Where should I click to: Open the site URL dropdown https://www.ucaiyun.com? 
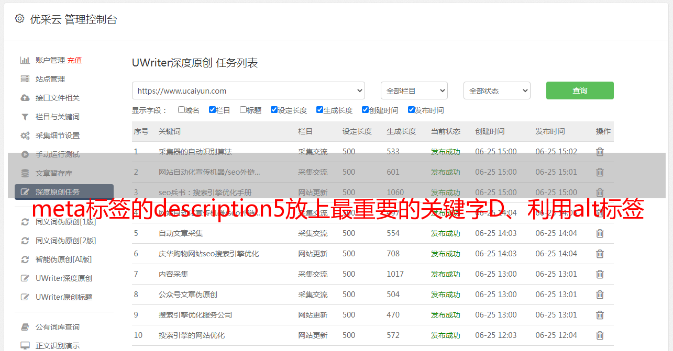tap(248, 90)
